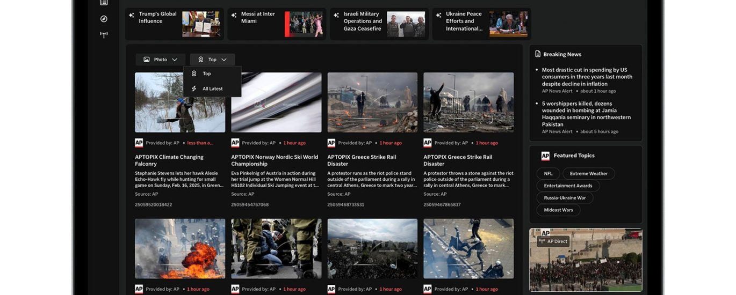Open the blurred ski jump photo thumbnail
This screenshot has width=736, height=295.
click(x=276, y=102)
